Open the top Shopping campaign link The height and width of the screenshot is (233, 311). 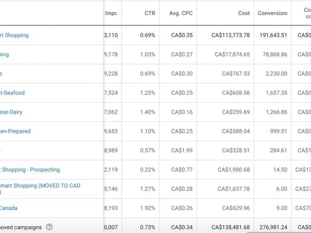[x=14, y=35]
